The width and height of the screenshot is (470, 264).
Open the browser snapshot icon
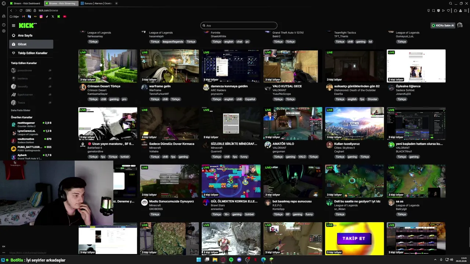(x=433, y=10)
